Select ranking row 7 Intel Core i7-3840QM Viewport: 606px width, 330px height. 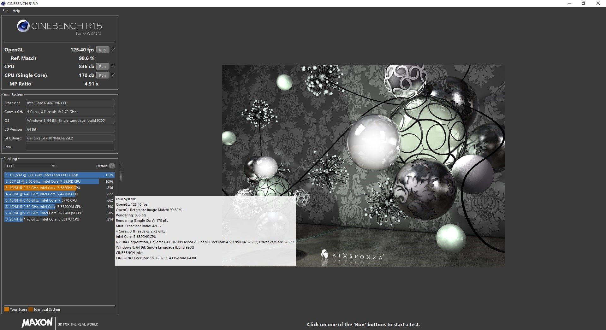click(59, 213)
